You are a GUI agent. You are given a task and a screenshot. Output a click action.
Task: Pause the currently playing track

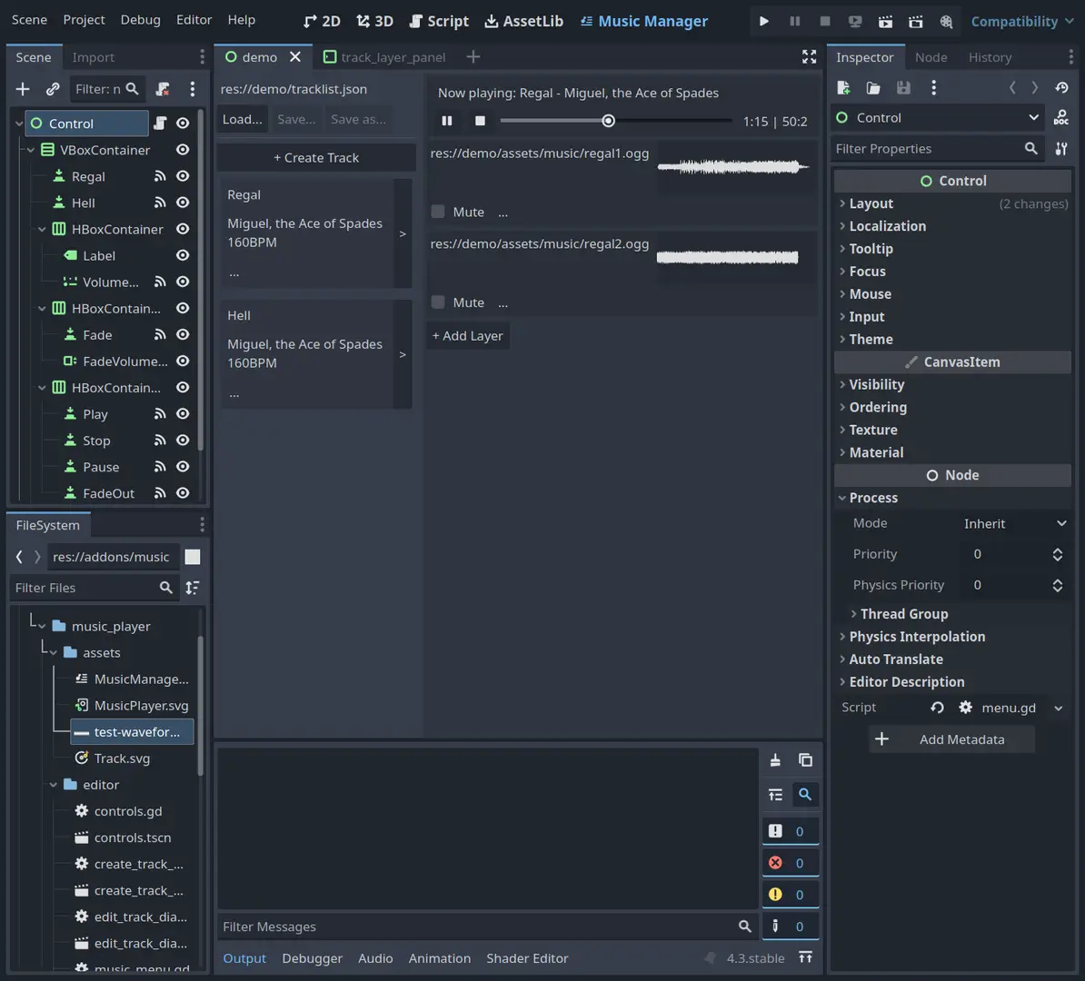(x=447, y=121)
